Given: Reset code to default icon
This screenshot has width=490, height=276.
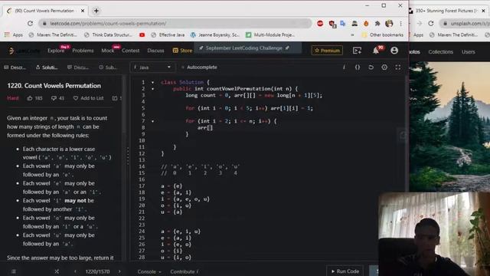Looking at the screenshot, I should tap(371, 67).
